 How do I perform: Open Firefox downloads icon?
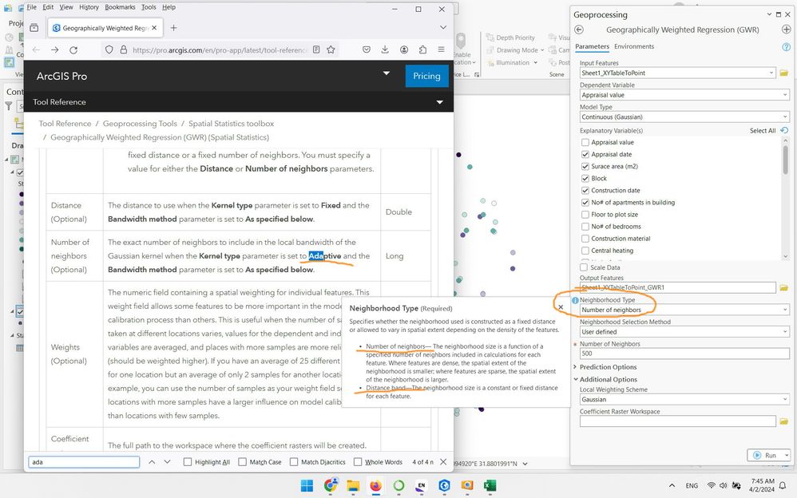(x=385, y=49)
